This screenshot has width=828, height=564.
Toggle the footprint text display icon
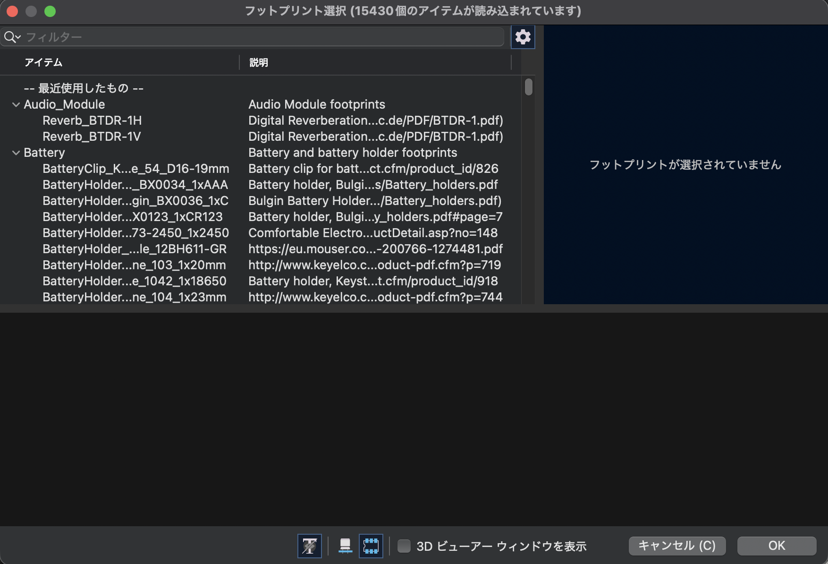click(x=310, y=546)
